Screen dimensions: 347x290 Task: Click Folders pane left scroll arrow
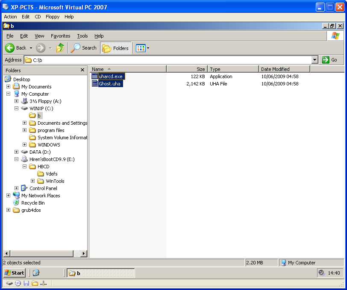[x=7, y=253]
